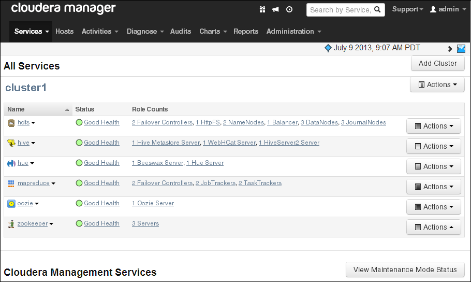The image size is (471, 282).
Task: Open the Support menu
Action: pos(408,9)
